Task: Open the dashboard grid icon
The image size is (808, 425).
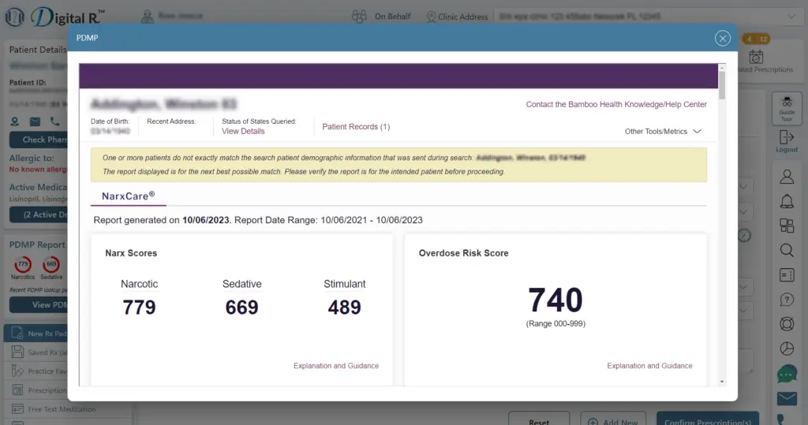Action: 787,226
